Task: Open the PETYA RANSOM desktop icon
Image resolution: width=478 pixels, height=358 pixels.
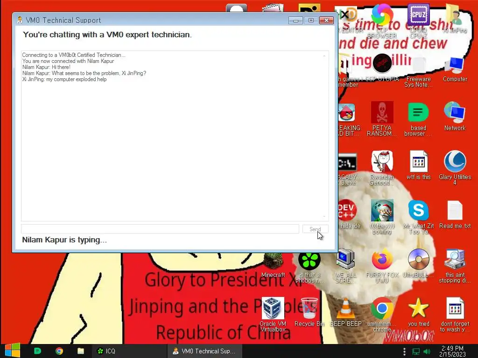Action: 382,119
